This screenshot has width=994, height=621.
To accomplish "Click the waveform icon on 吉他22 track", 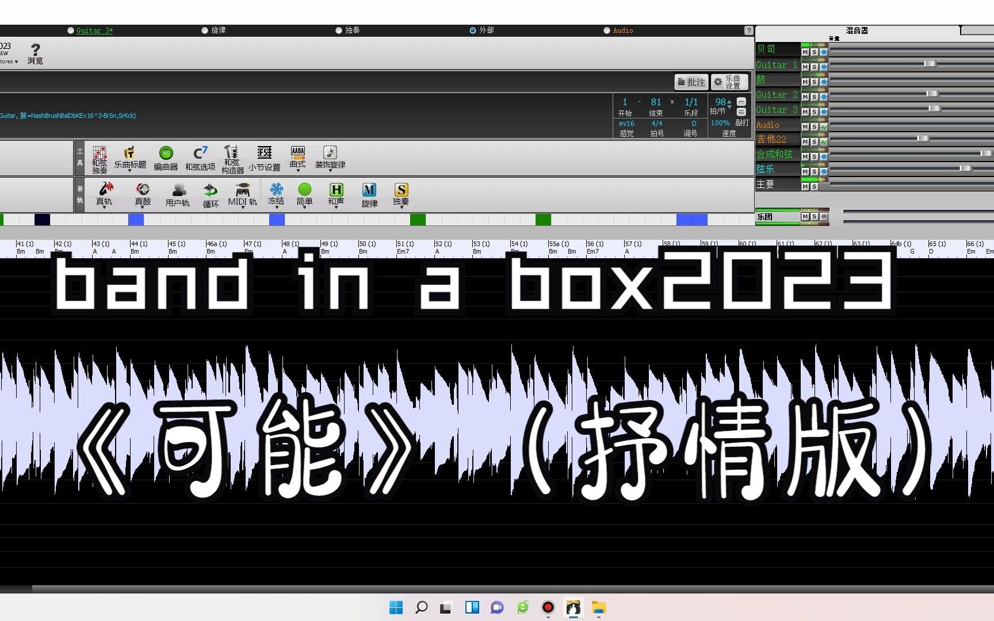I will click(x=824, y=141).
